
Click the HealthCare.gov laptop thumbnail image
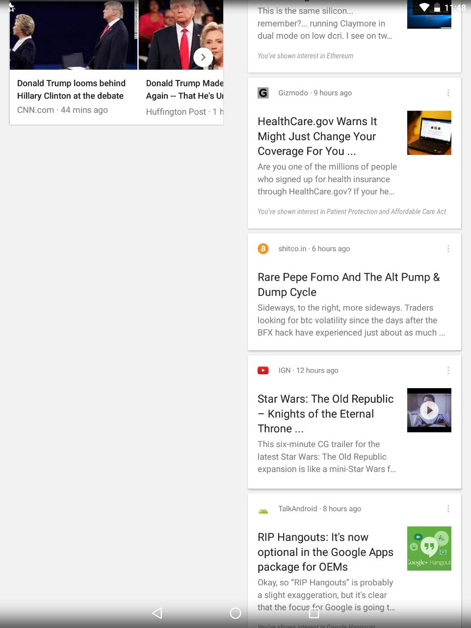[x=429, y=133]
